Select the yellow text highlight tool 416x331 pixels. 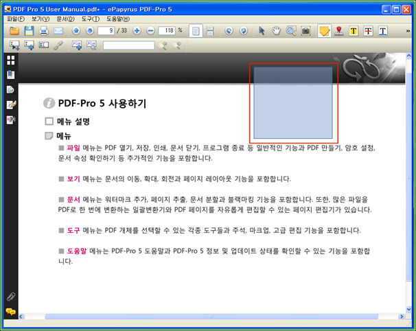point(354,31)
